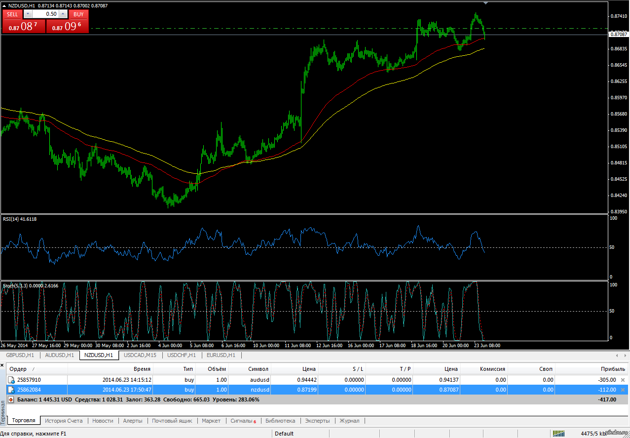Sort orders by the Прибыль column header

[x=613, y=369]
